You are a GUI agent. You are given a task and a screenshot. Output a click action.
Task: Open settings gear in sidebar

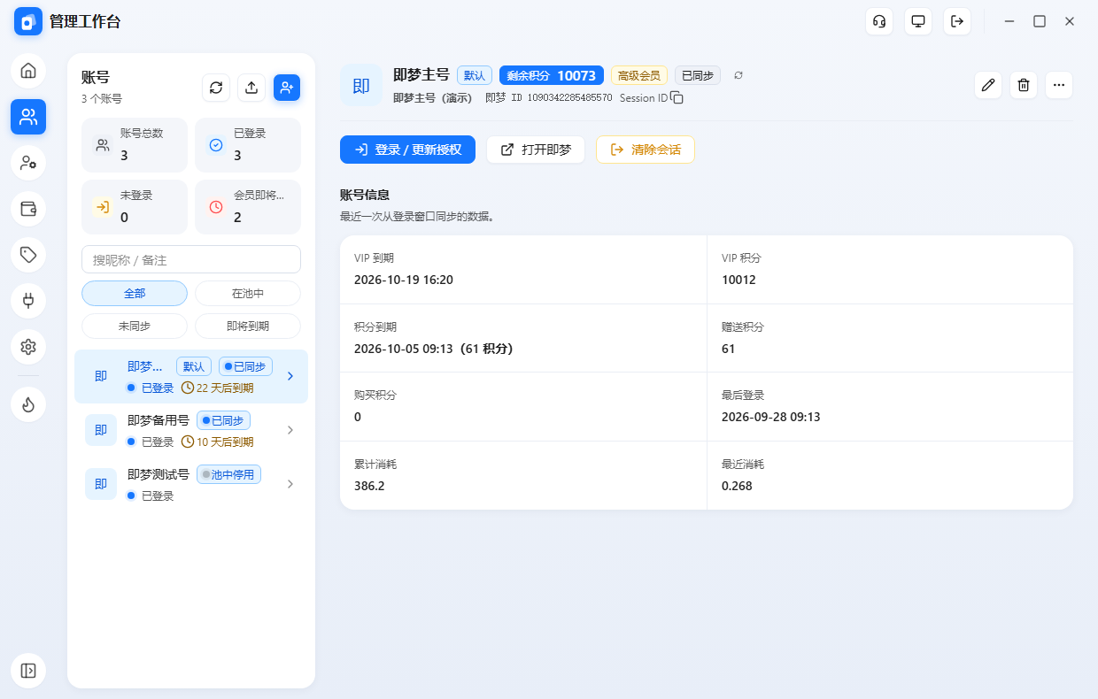tap(28, 347)
